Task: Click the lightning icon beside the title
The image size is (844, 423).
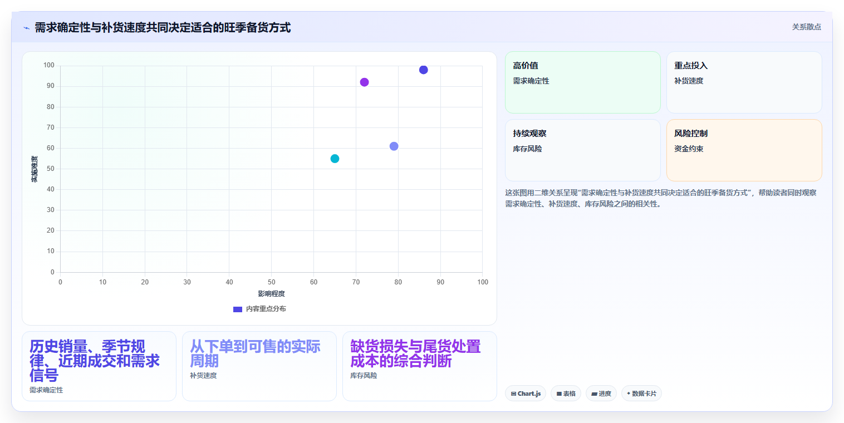Action: click(26, 28)
